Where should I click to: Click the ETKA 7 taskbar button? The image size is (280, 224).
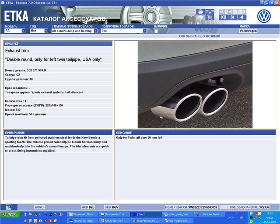pos(146,214)
